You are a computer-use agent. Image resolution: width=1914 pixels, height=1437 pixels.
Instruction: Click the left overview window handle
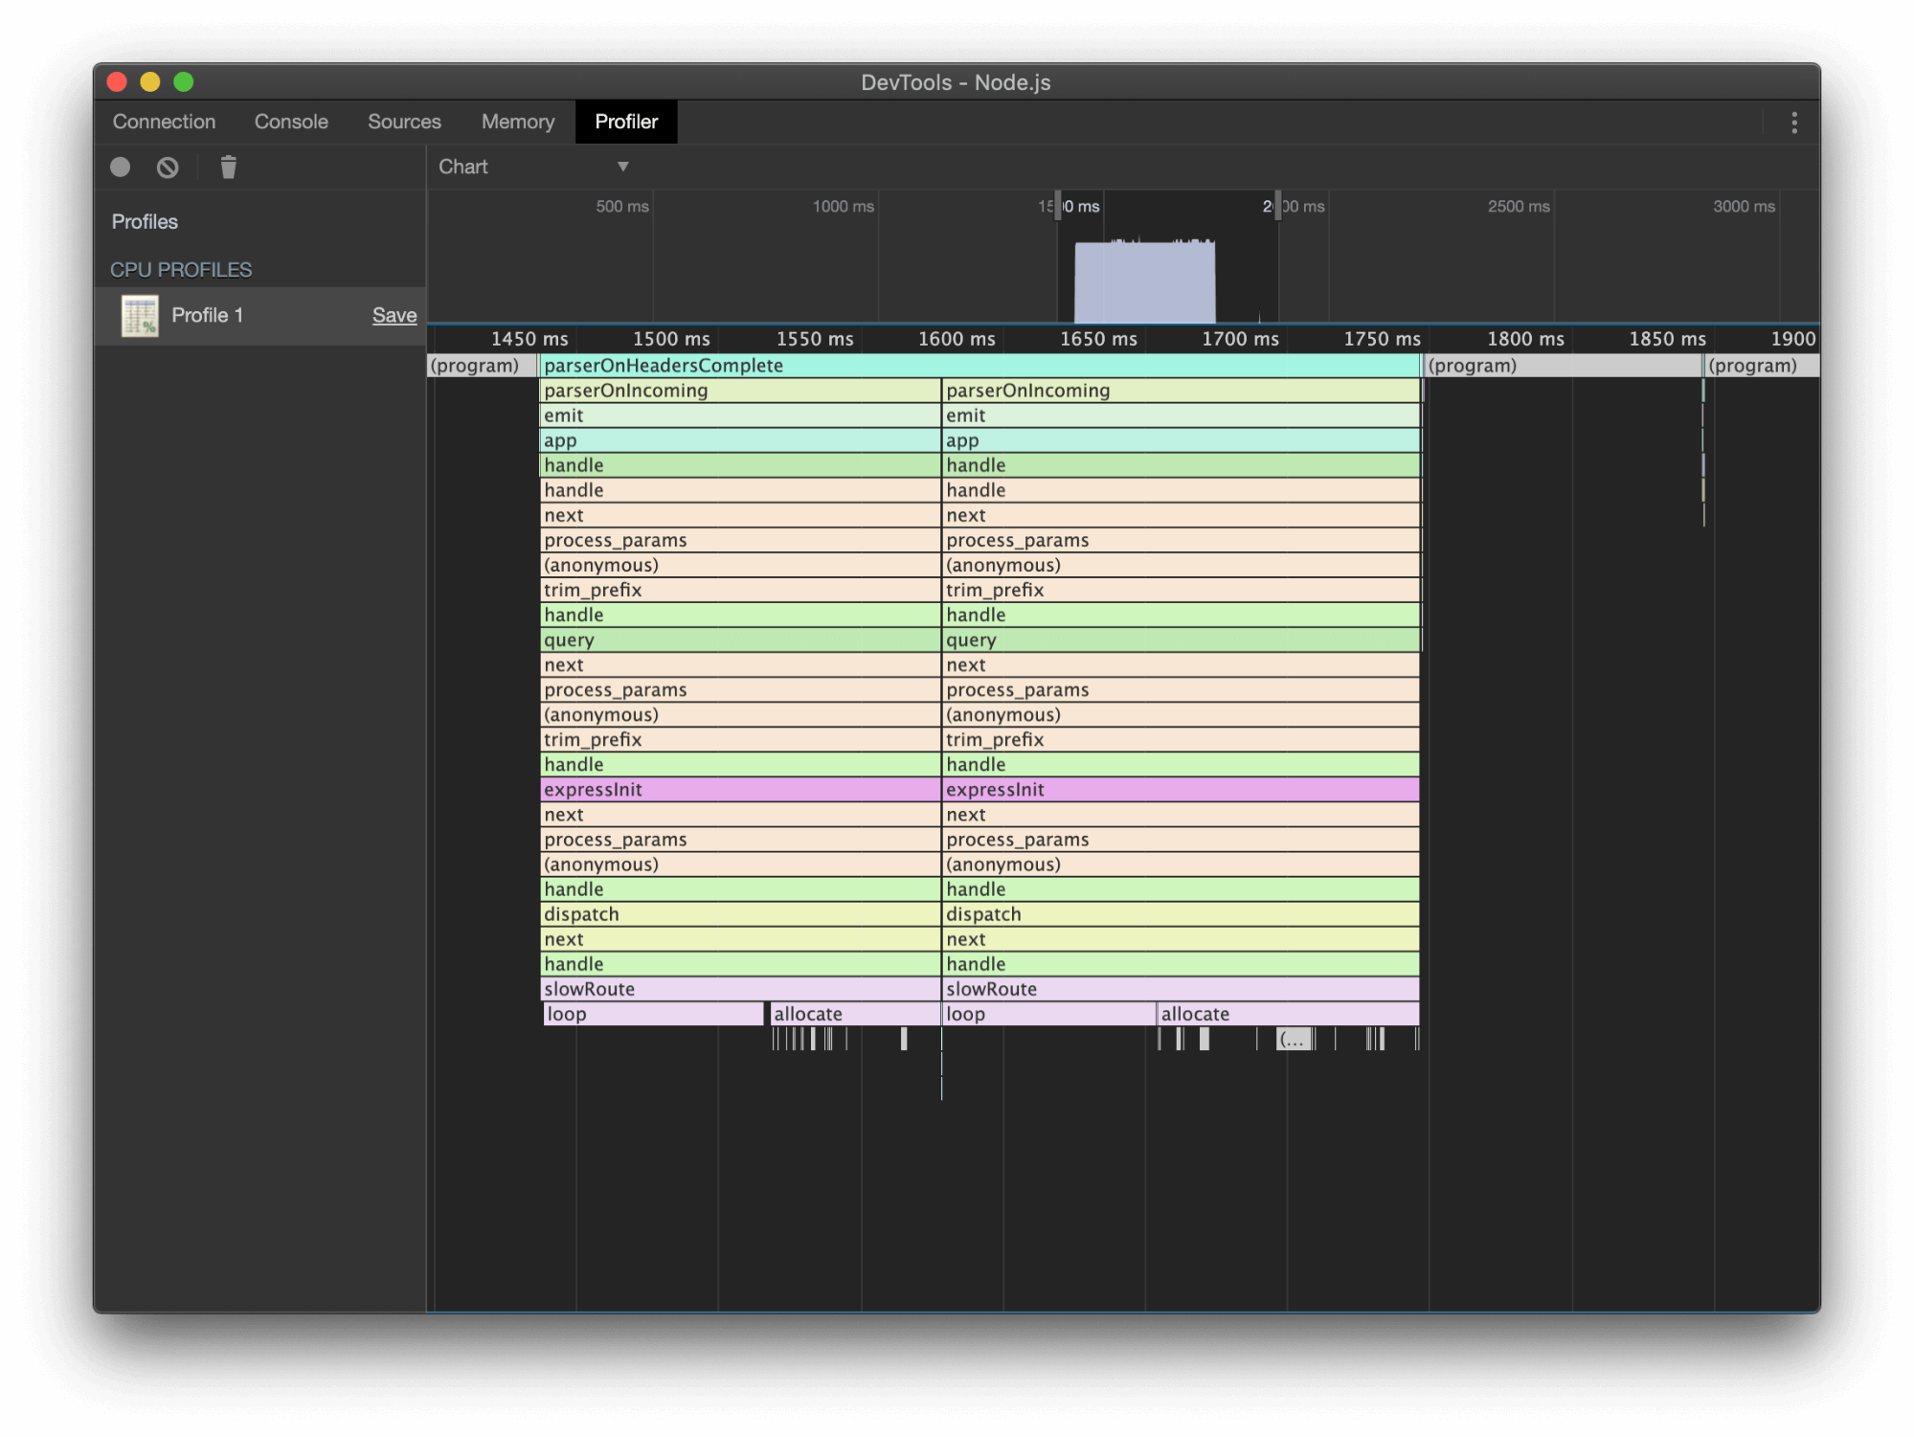[x=1057, y=205]
